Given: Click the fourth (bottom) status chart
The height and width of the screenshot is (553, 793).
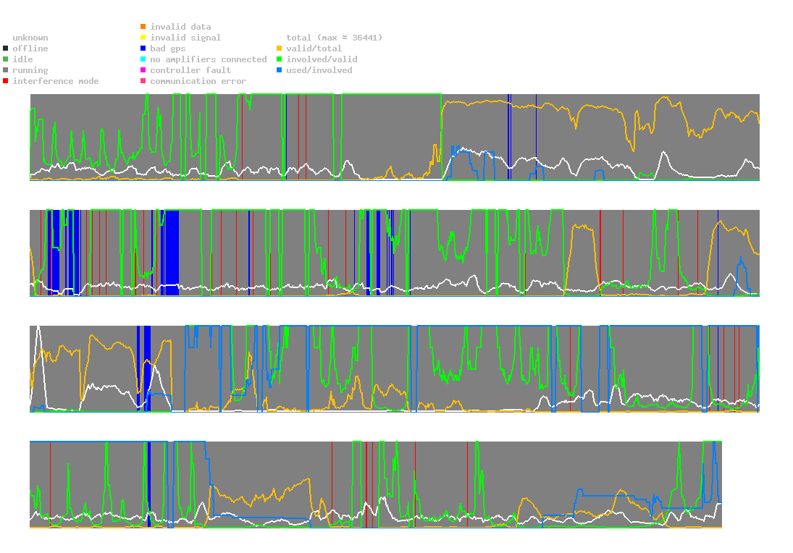Looking at the screenshot, I should click(x=376, y=484).
